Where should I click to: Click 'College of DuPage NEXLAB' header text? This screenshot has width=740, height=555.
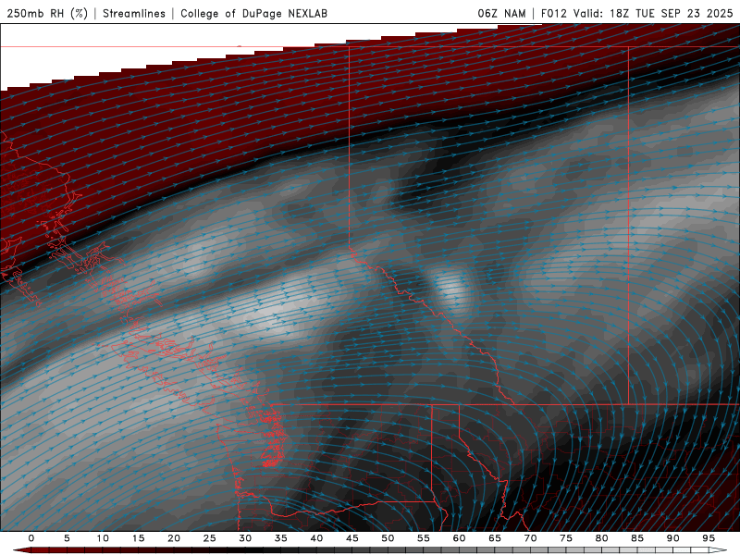click(253, 13)
